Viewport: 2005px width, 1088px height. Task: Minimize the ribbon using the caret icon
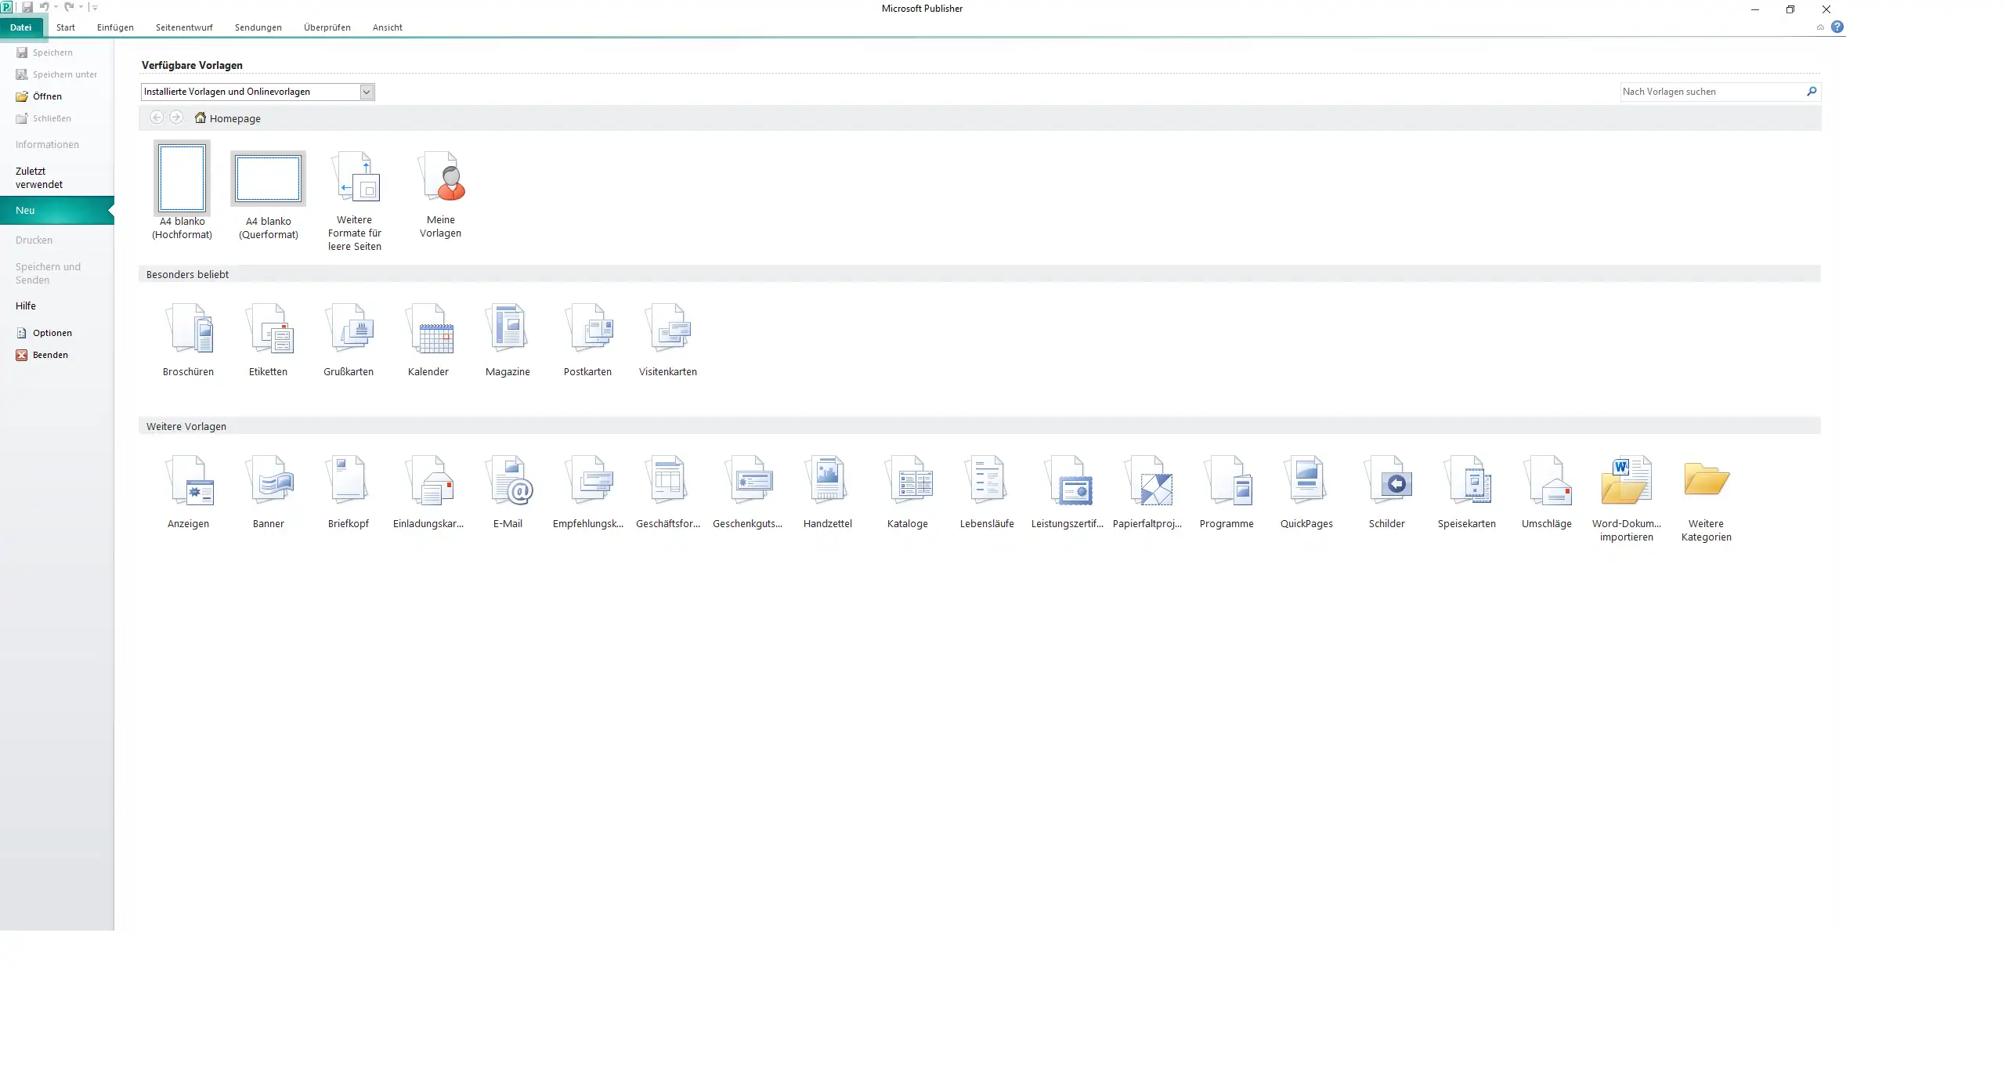(x=1820, y=27)
